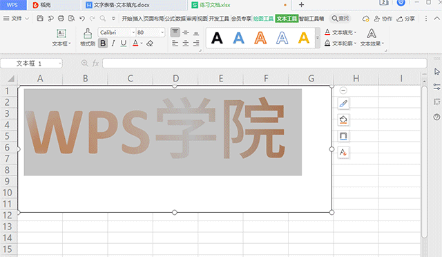Click the clear formatting eraser icon
This screenshot has height=257, width=442.
tap(150, 44)
